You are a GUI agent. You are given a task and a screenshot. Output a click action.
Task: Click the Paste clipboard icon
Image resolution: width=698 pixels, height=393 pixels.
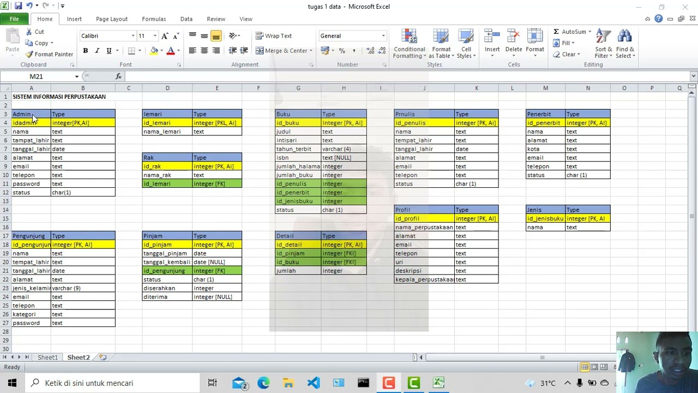point(12,37)
